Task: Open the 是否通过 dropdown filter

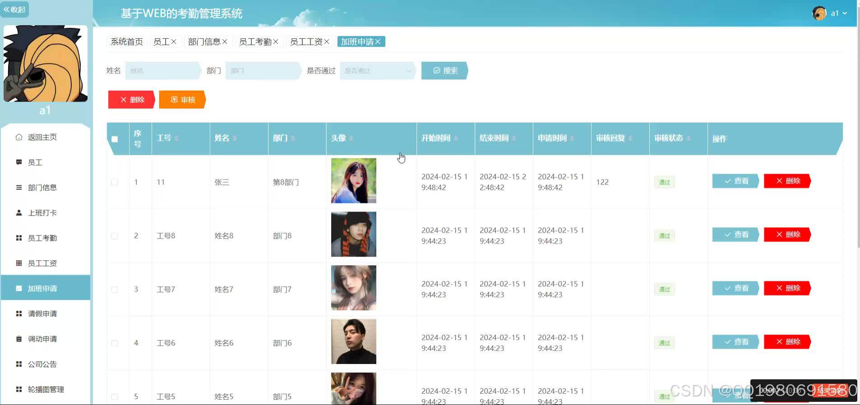Action: coord(377,71)
